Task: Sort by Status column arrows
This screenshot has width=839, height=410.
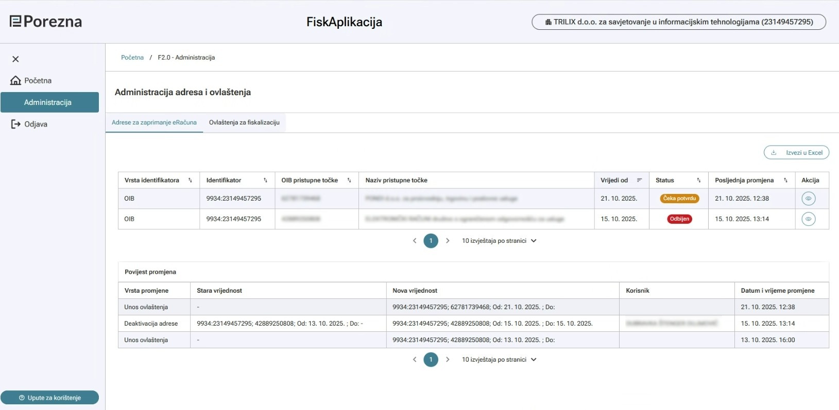Action: click(x=698, y=181)
